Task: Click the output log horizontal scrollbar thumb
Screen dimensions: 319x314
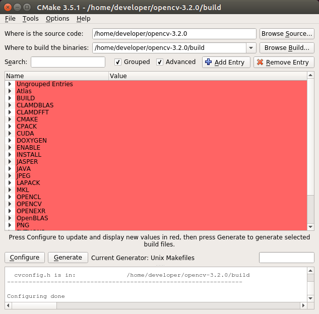Action: click(34, 305)
